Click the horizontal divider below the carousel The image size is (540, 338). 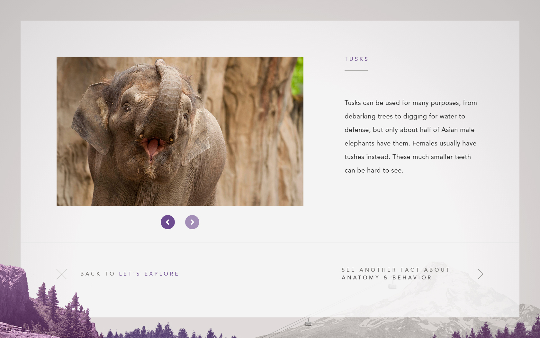pos(270,242)
